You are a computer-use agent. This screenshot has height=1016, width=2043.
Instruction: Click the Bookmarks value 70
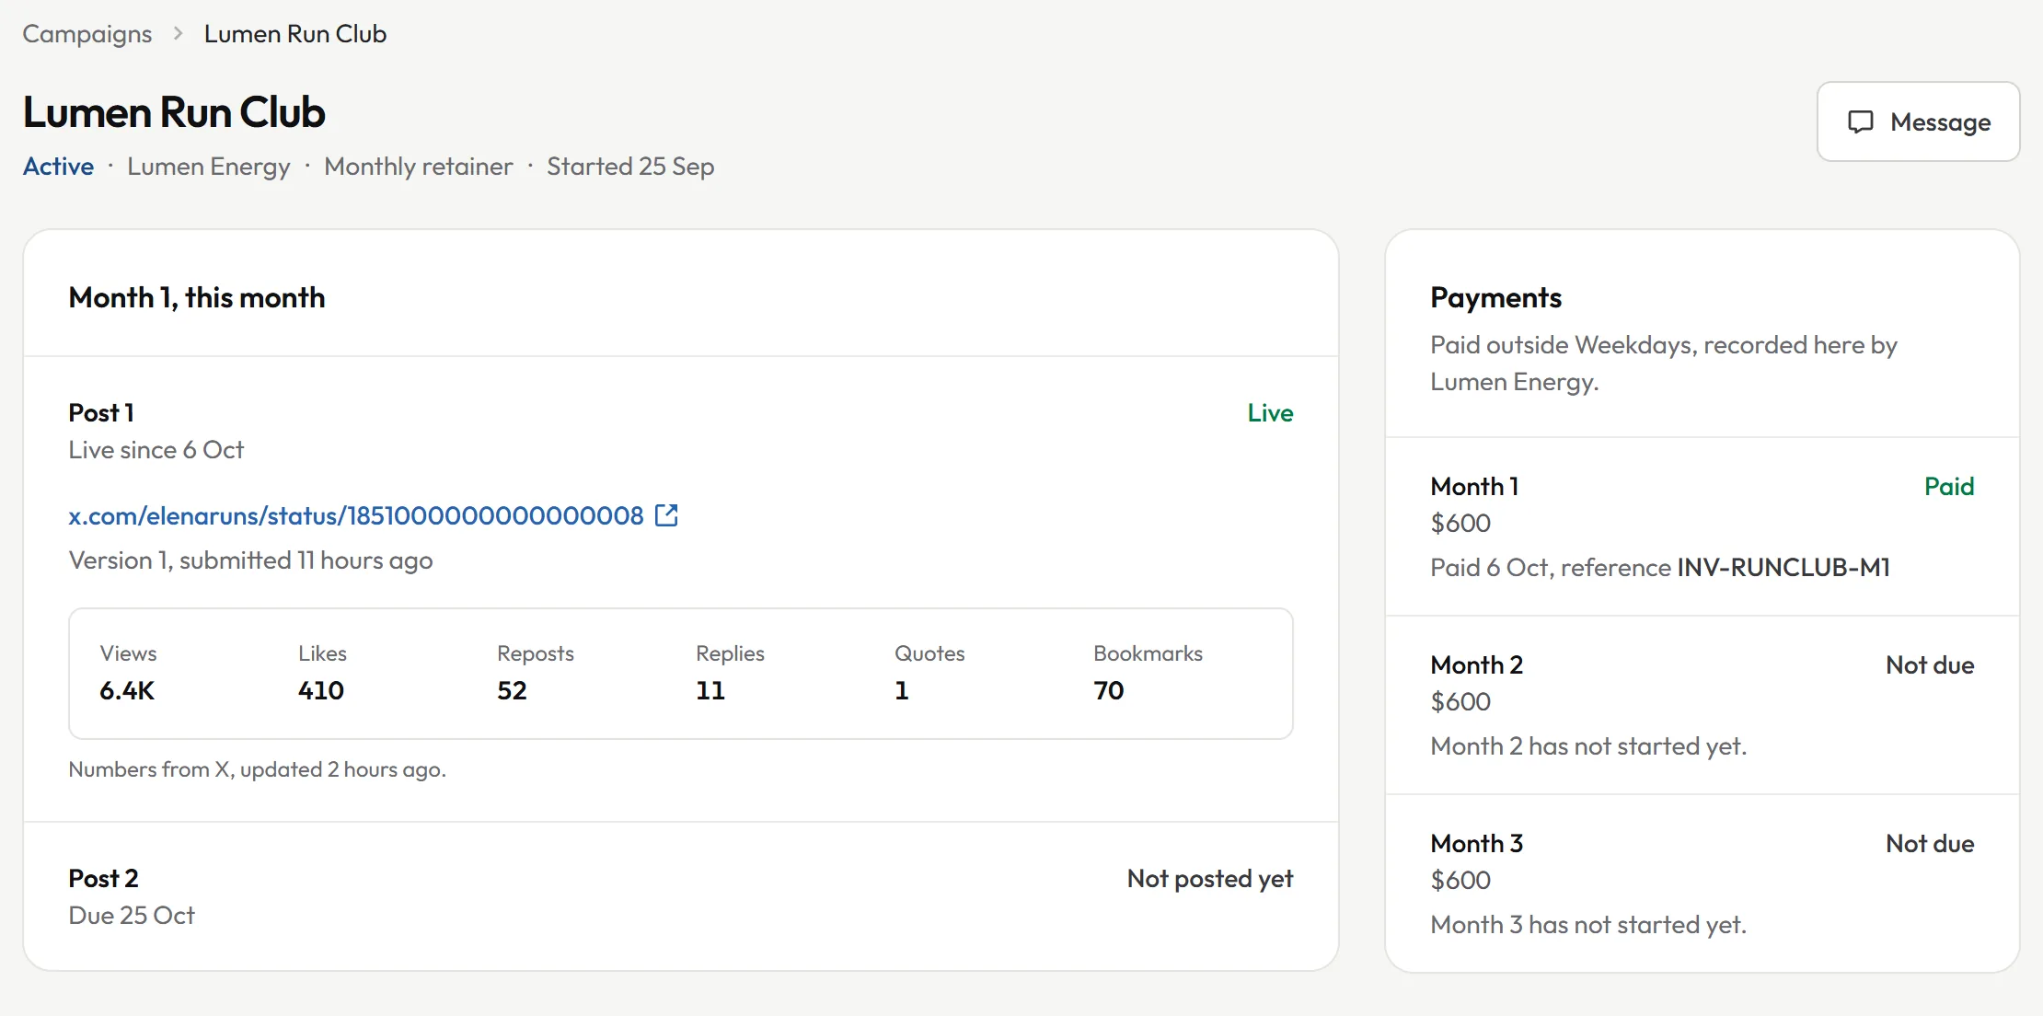(1109, 690)
